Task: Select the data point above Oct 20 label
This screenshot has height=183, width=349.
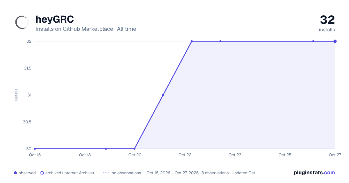Action: click(134, 149)
